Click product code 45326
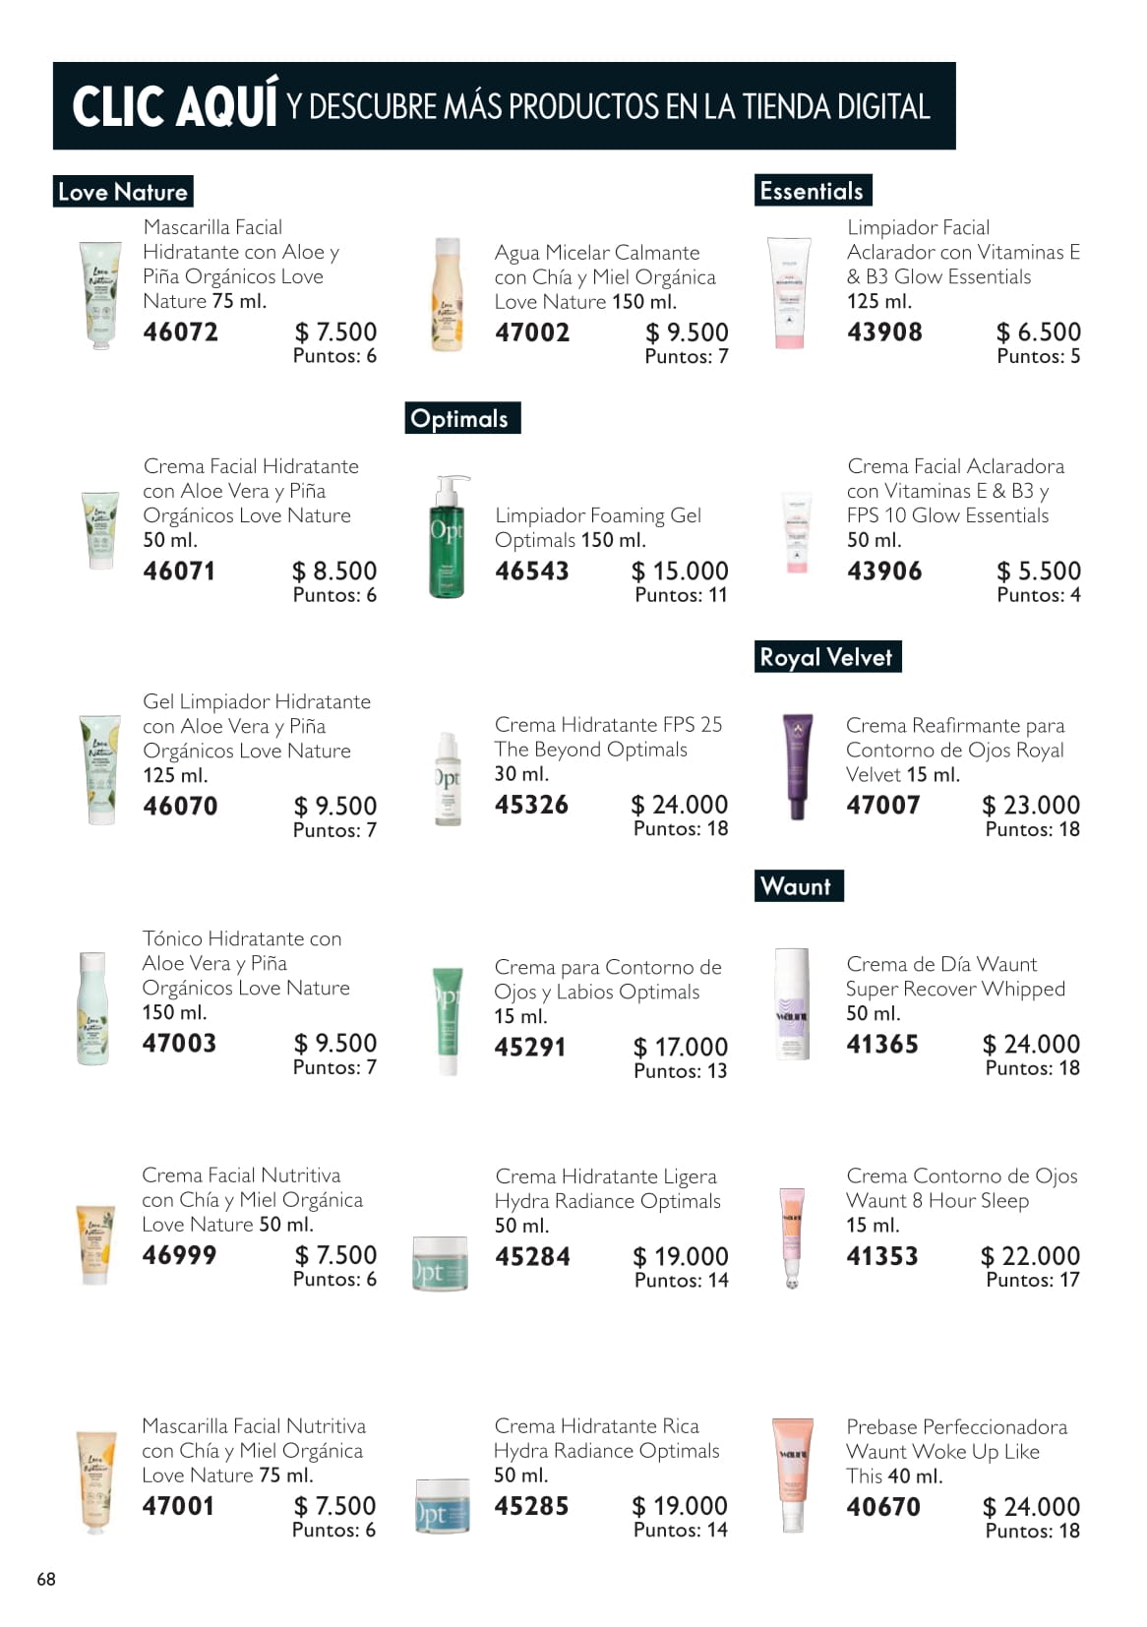 click(531, 806)
